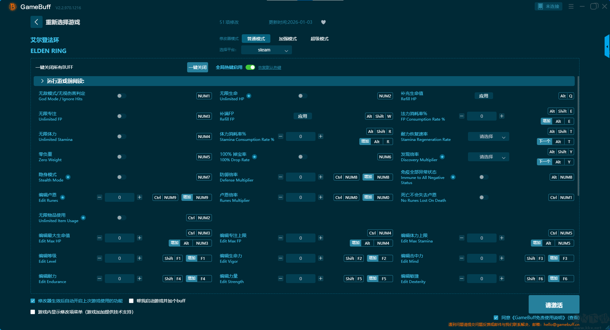Click the restore default hotkeys link
This screenshot has height=330, width=610.
coord(269,68)
